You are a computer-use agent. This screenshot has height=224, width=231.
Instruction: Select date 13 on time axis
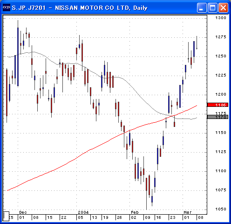[x=95, y=217]
